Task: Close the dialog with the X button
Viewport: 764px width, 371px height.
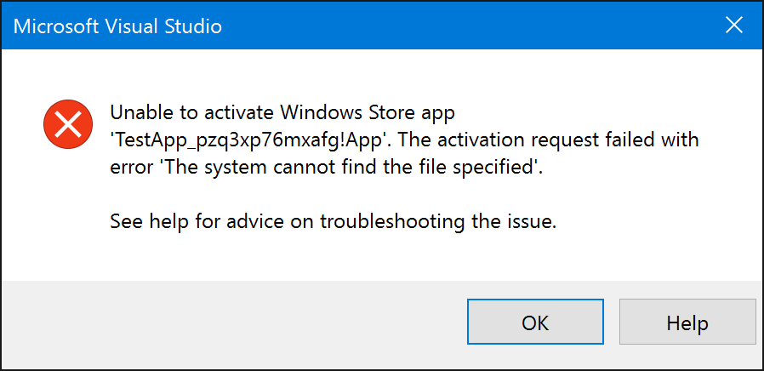Action: pyautogui.click(x=734, y=26)
